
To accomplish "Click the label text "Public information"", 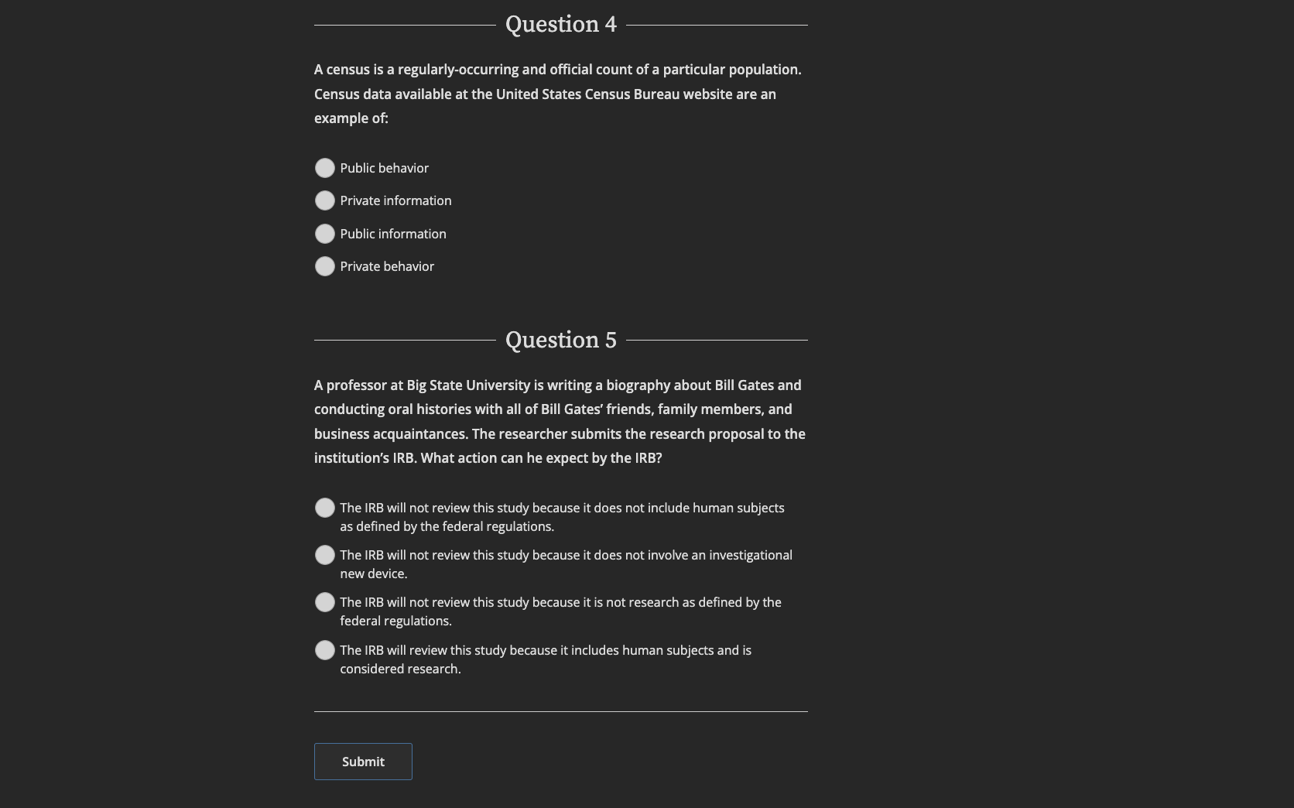I will pyautogui.click(x=392, y=234).
